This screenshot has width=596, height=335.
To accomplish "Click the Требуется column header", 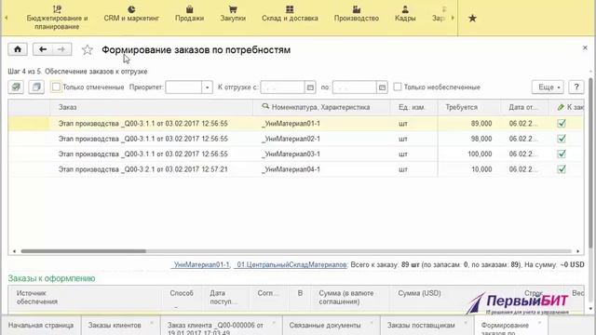I will (469, 107).
